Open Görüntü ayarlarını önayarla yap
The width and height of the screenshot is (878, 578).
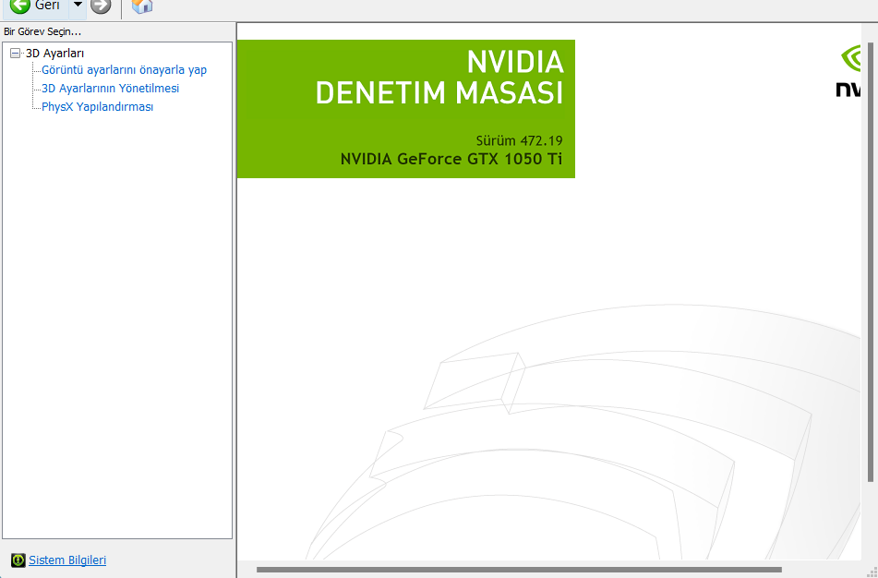click(x=125, y=70)
